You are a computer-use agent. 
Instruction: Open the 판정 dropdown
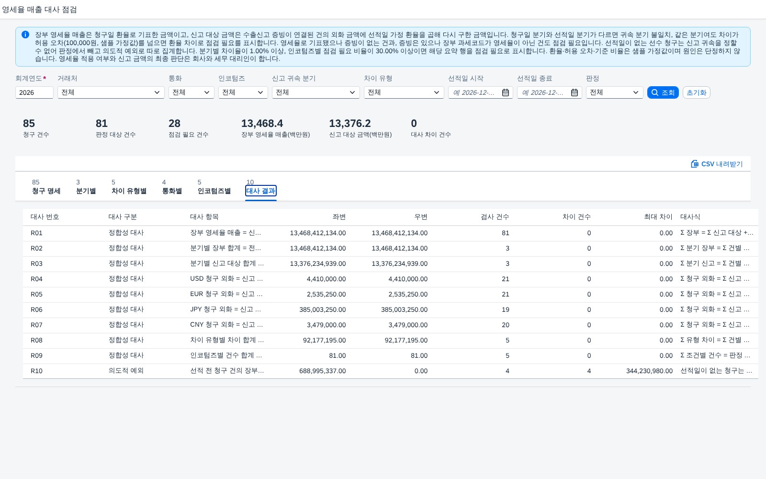pos(615,92)
